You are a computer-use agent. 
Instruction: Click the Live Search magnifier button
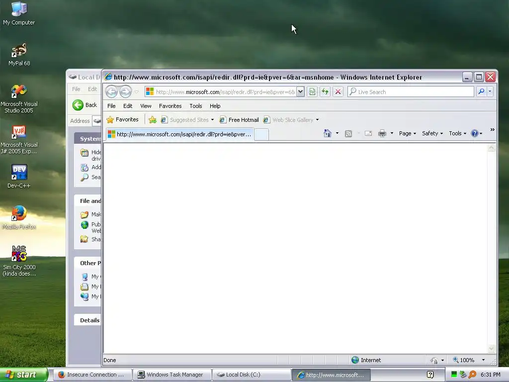(481, 92)
